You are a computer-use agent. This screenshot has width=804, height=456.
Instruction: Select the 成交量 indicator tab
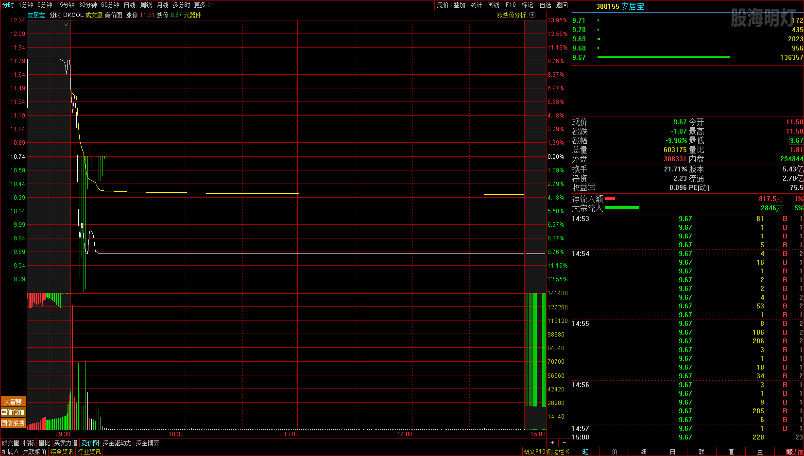10,443
